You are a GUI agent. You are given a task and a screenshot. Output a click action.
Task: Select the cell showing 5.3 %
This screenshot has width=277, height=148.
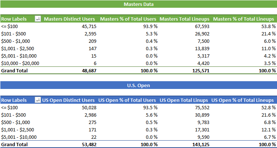151,34
